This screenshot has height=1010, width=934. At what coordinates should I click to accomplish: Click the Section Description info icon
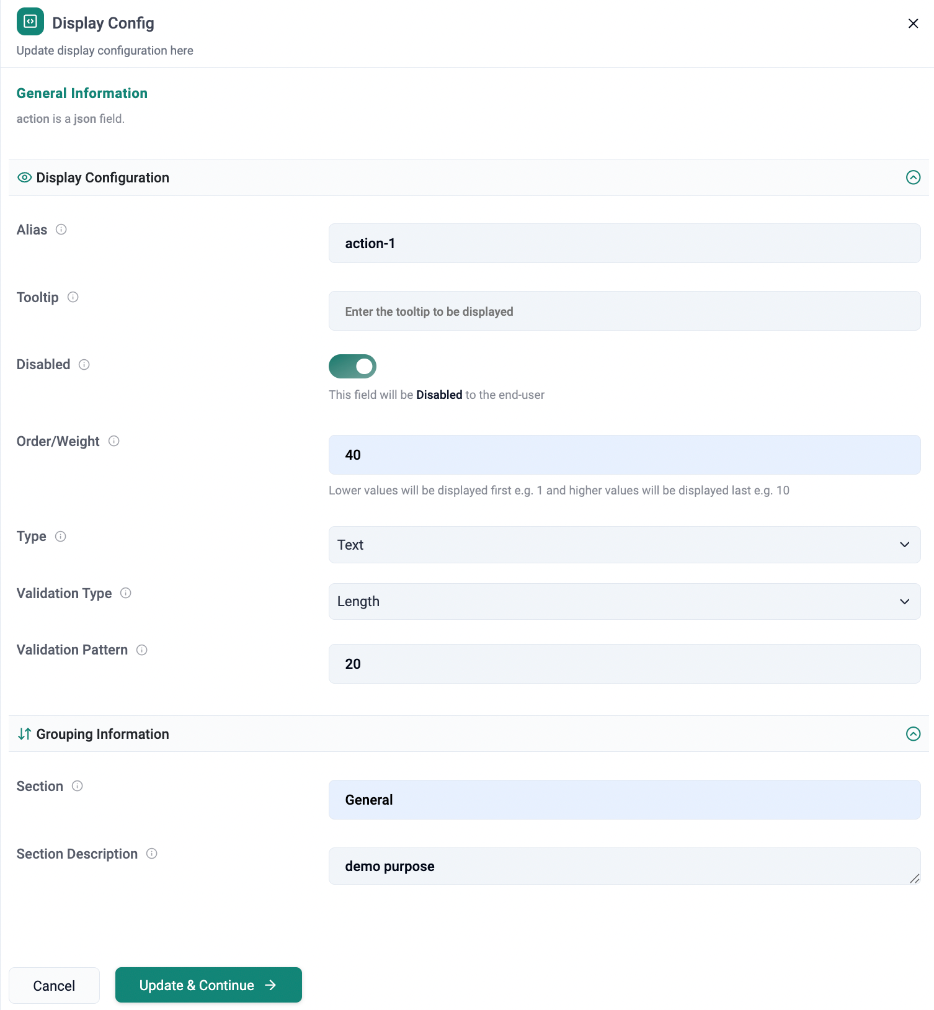pyautogui.click(x=152, y=854)
